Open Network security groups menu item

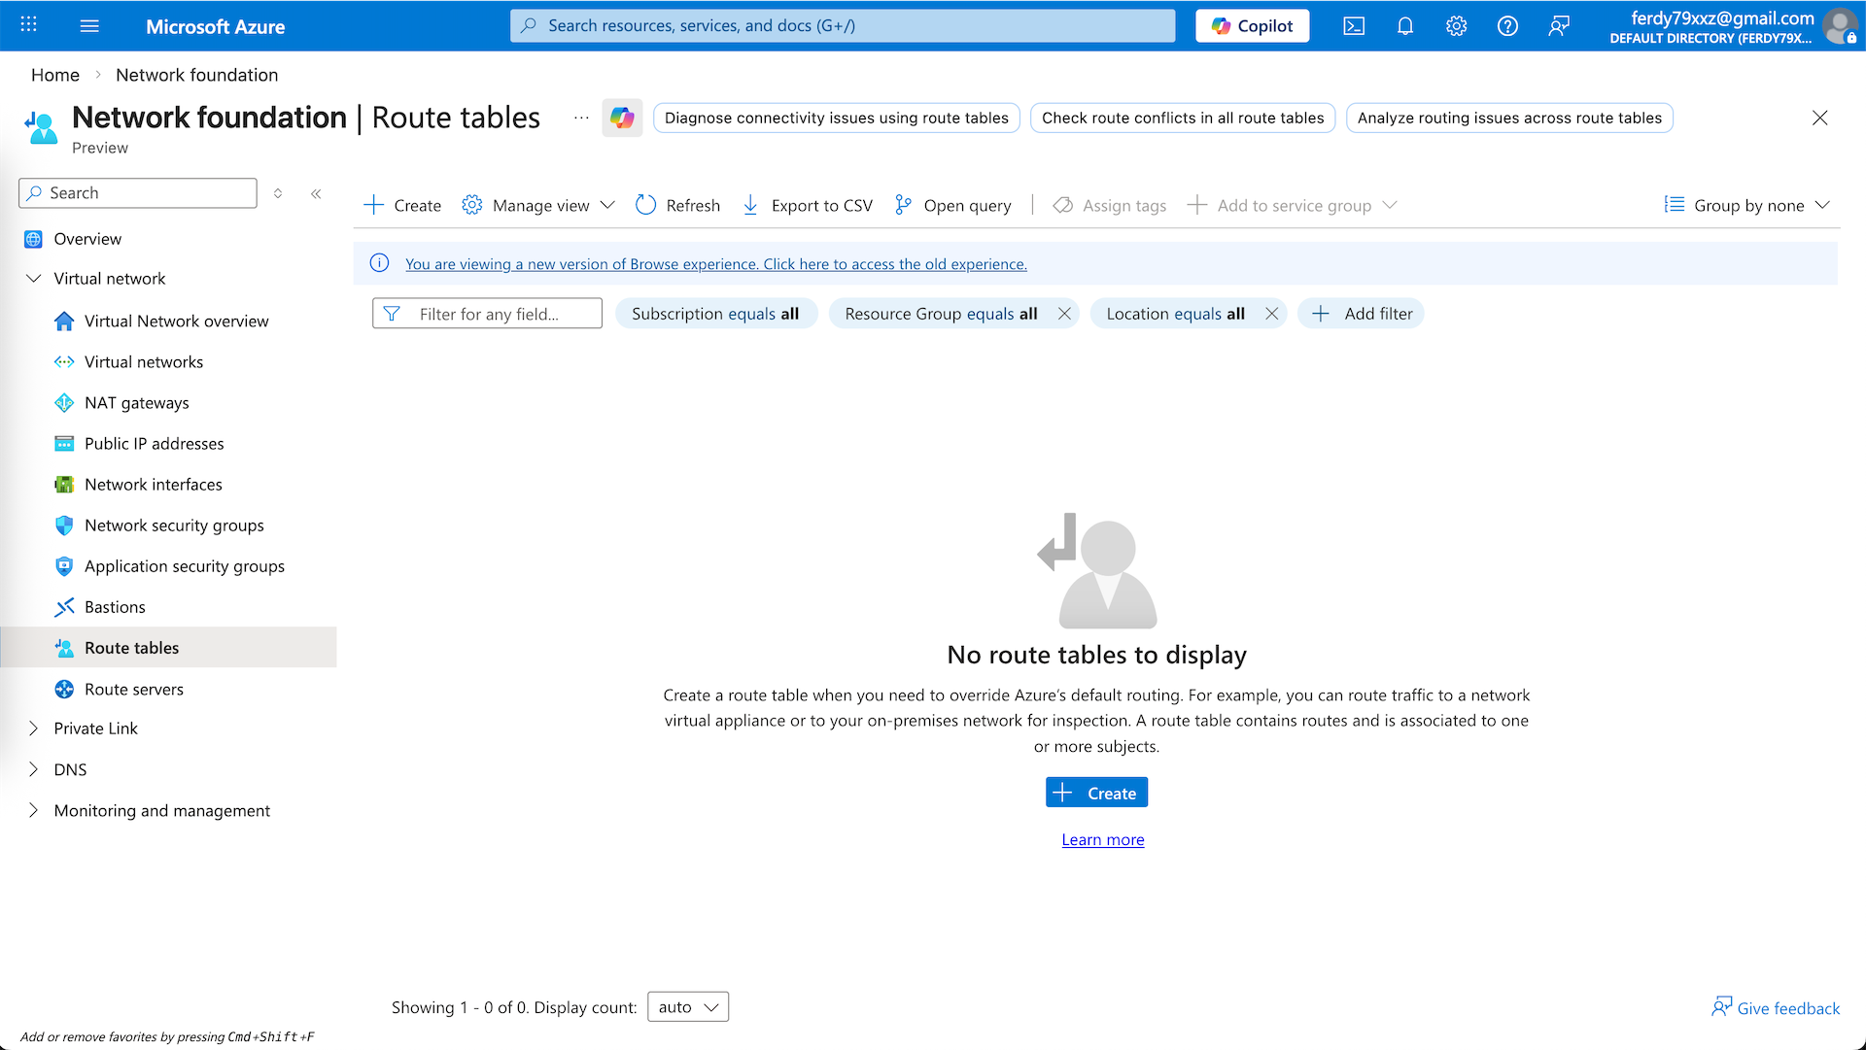pos(174,525)
